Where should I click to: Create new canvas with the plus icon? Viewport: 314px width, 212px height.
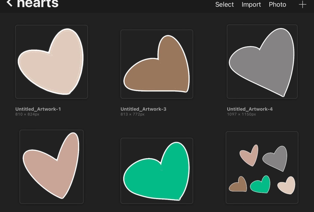coord(302,5)
